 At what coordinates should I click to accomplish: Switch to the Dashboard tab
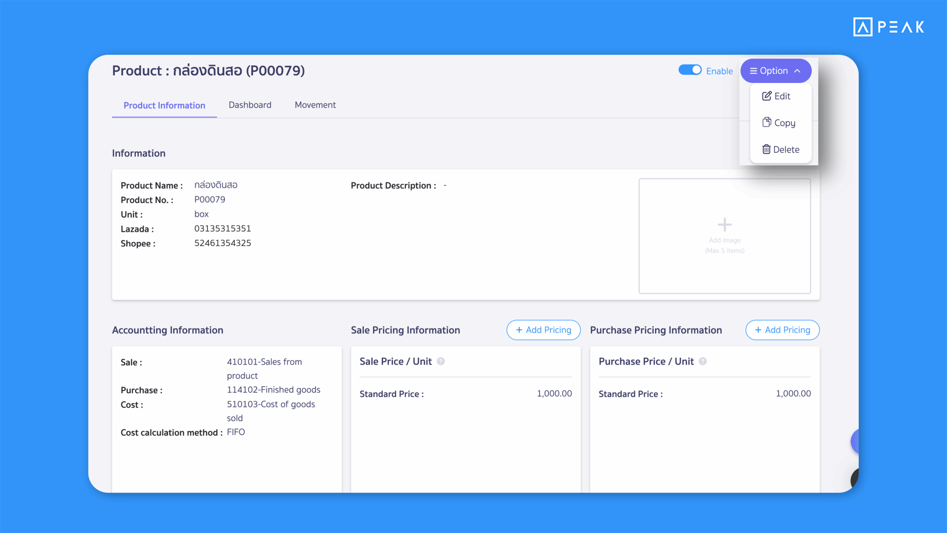[250, 105]
